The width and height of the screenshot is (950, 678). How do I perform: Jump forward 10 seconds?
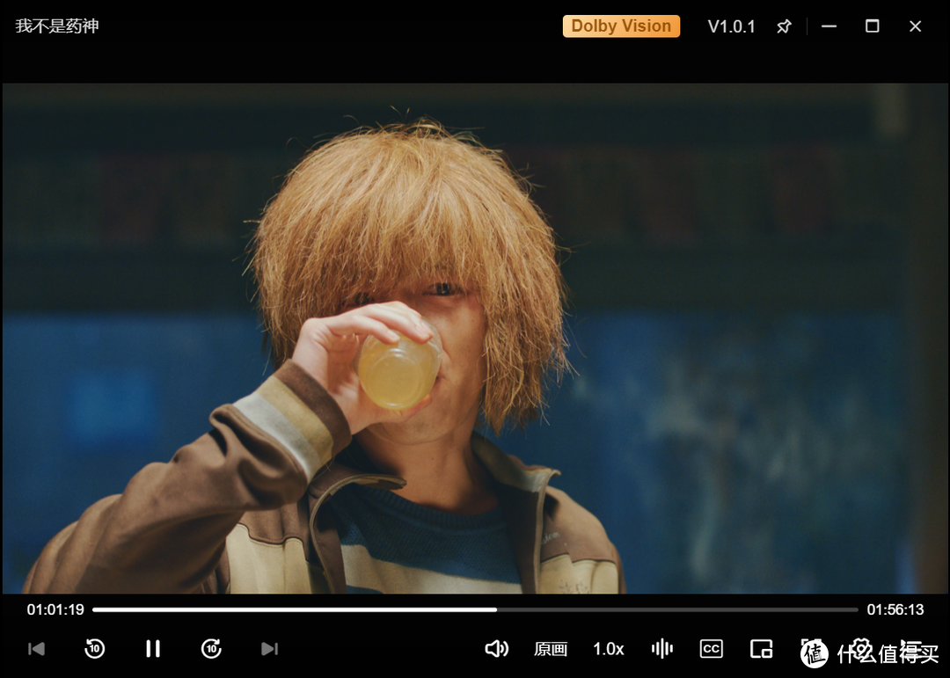click(x=211, y=649)
